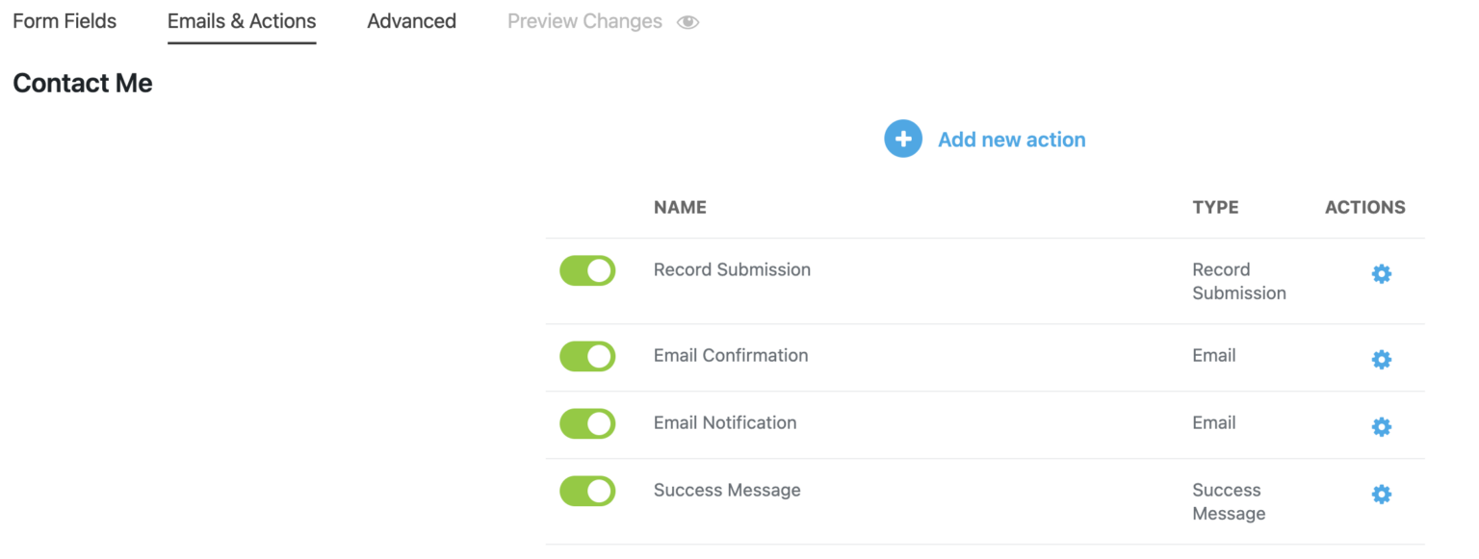1479x559 pixels.
Task: Click Add new action
Action: tap(1011, 140)
